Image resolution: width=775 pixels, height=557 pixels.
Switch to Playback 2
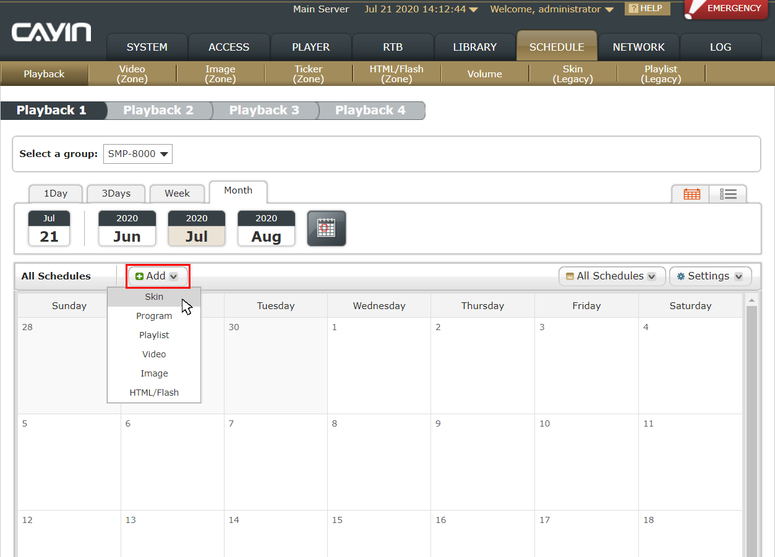[x=158, y=111]
